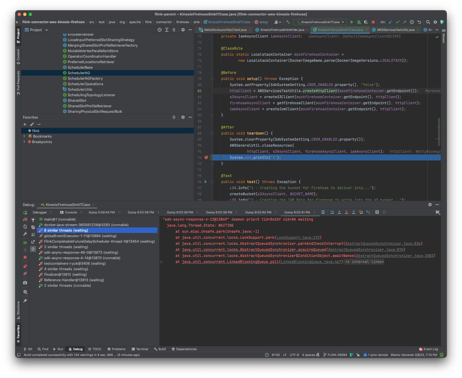Open Evaluate Expression calculator icon
Image resolution: width=462 pixels, height=378 pixels.
[x=377, y=212]
